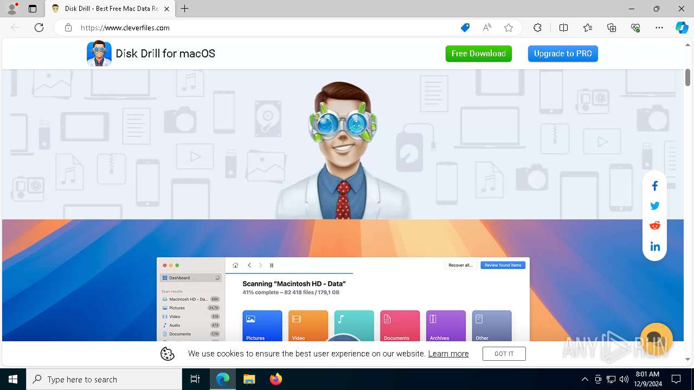The height and width of the screenshot is (390, 694).
Task: Accept cookies with GOT IT button
Action: (x=504, y=354)
